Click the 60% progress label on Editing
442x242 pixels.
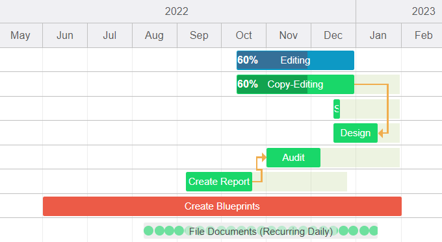248,60
